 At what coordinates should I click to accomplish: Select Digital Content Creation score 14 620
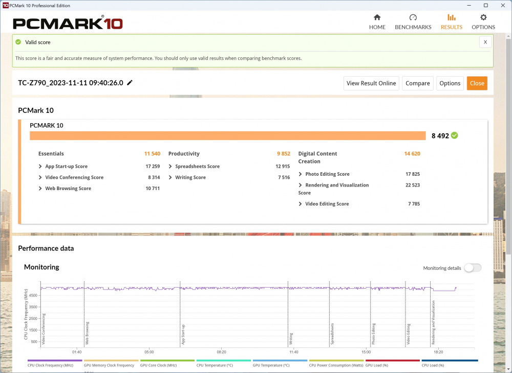(x=412, y=153)
